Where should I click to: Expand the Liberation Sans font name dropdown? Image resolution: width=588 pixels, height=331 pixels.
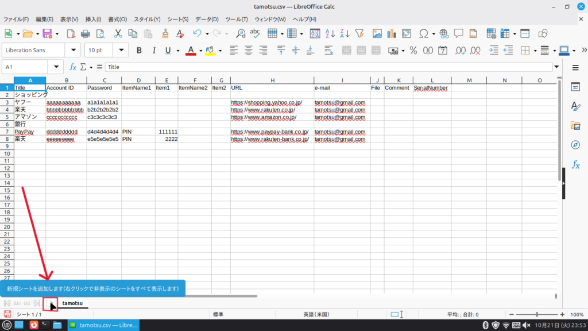click(73, 51)
